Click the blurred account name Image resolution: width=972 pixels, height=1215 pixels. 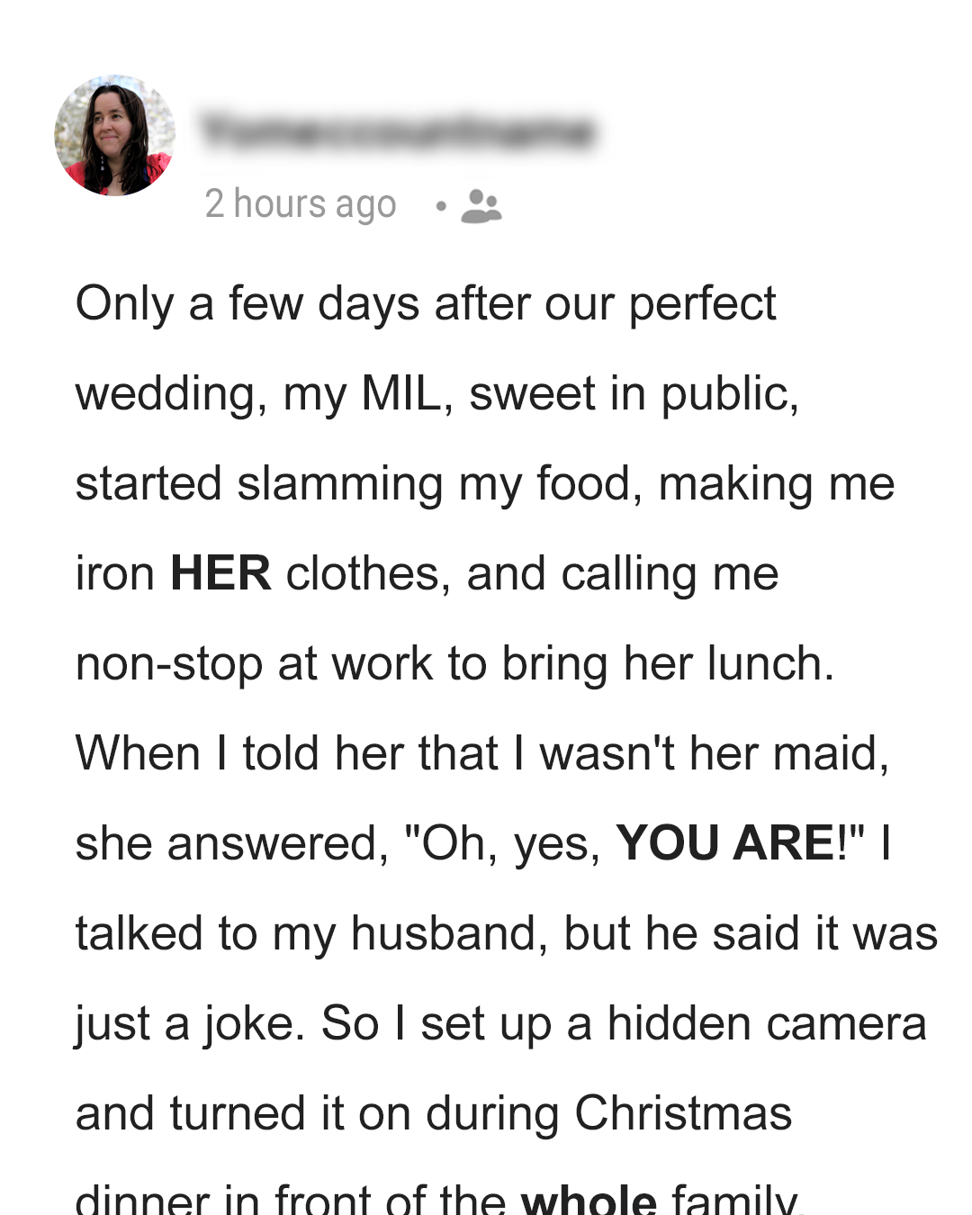pos(397,131)
